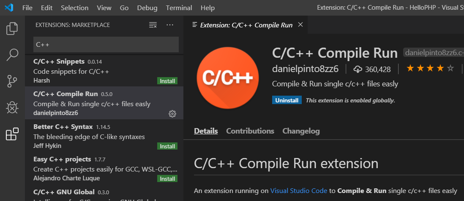Click publisher name danielpinto8zz6 in details
Image resolution: width=464 pixels, height=201 pixels.
click(305, 69)
